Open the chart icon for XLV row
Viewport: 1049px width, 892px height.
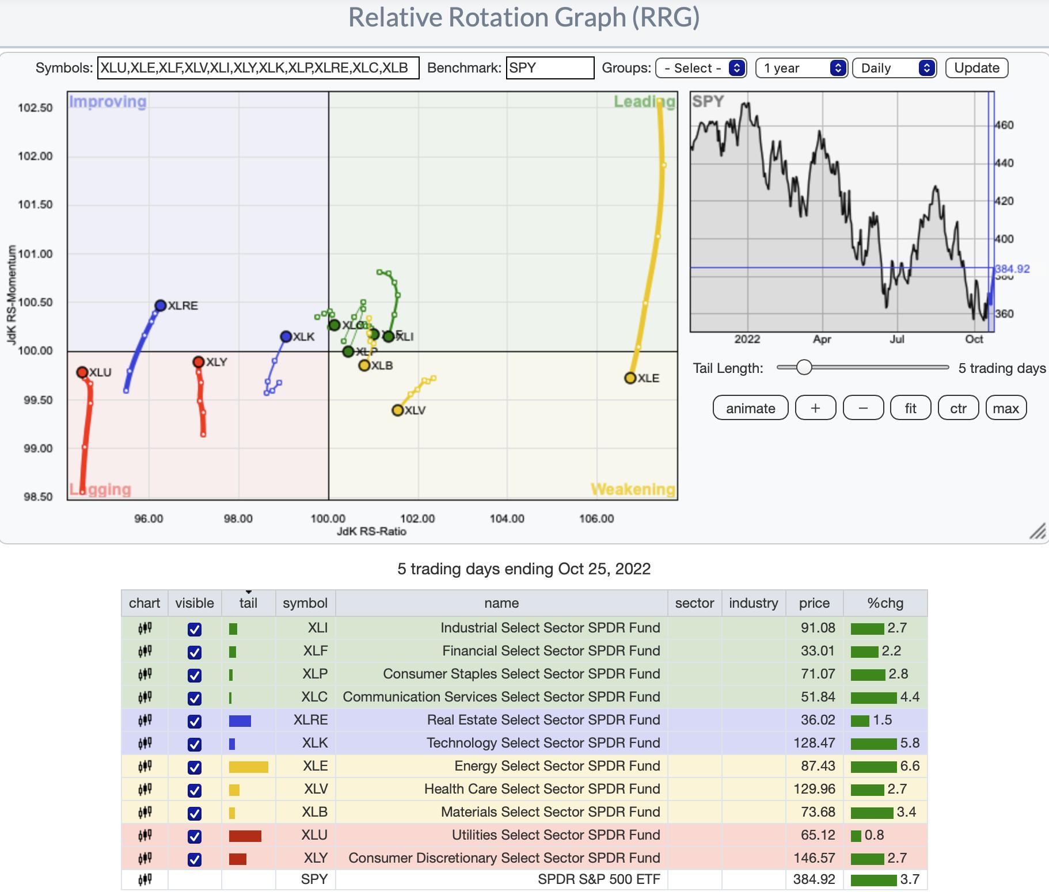tap(145, 790)
